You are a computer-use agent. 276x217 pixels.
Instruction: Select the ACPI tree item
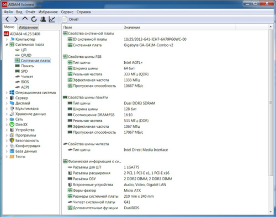[25, 87]
